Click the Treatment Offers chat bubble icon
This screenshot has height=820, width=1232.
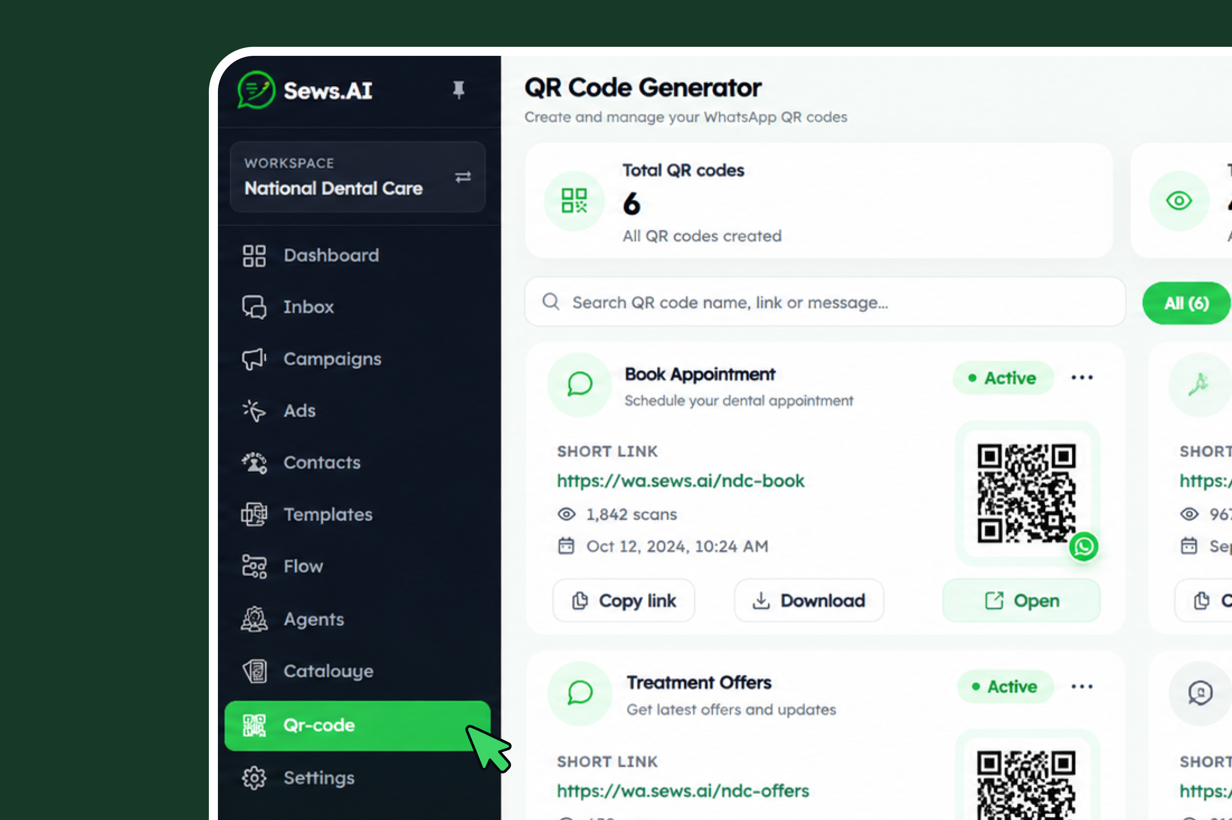(579, 693)
